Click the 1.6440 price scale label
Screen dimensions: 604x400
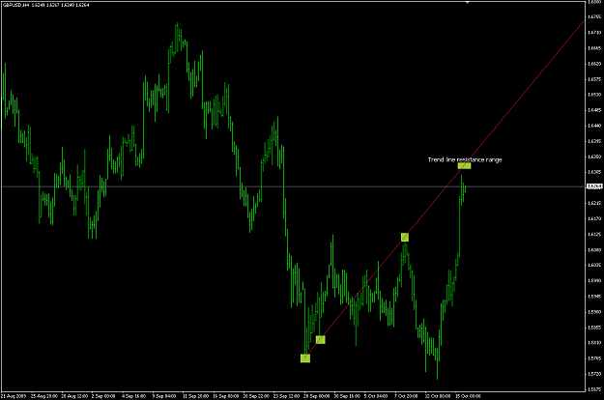pyautogui.click(x=594, y=126)
